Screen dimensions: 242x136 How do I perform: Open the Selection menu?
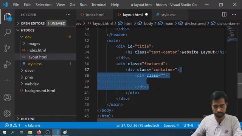[43, 5]
